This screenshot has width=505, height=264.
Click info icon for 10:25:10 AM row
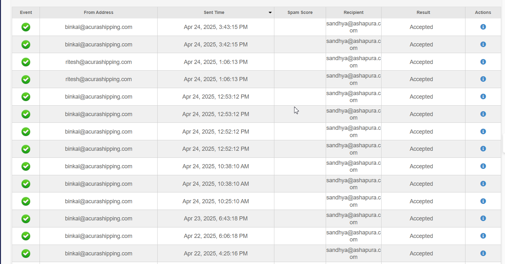point(483,201)
